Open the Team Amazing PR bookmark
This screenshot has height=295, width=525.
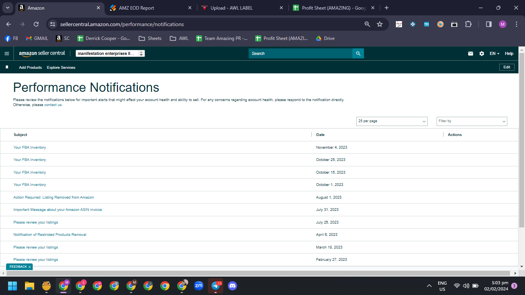pyautogui.click(x=222, y=38)
